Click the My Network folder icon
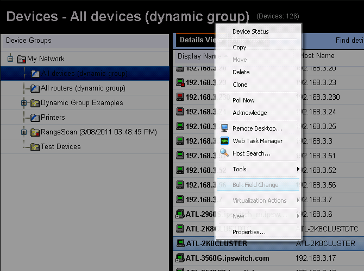364x271 pixels. pos(21,59)
